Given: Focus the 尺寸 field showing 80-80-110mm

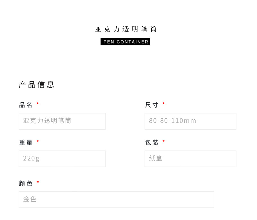Looking at the screenshot, I should pos(190,121).
